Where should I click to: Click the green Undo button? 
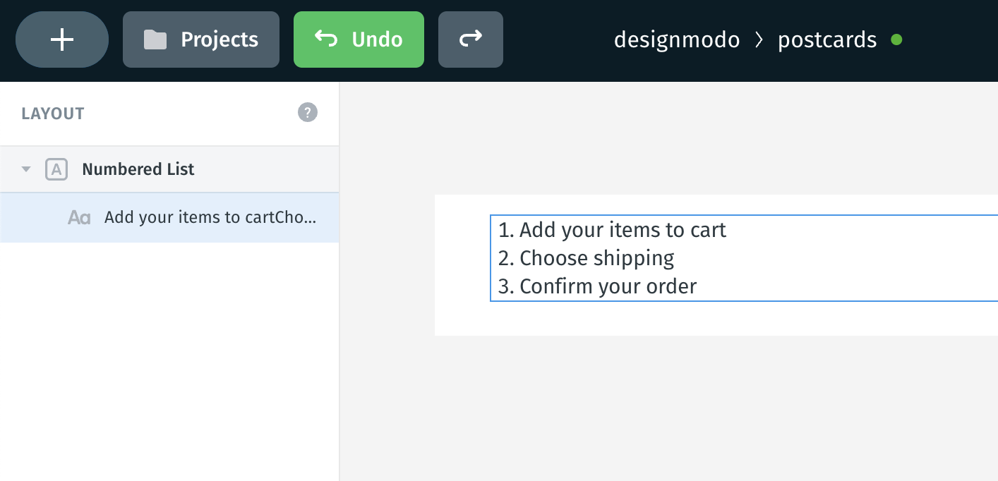pos(359,39)
